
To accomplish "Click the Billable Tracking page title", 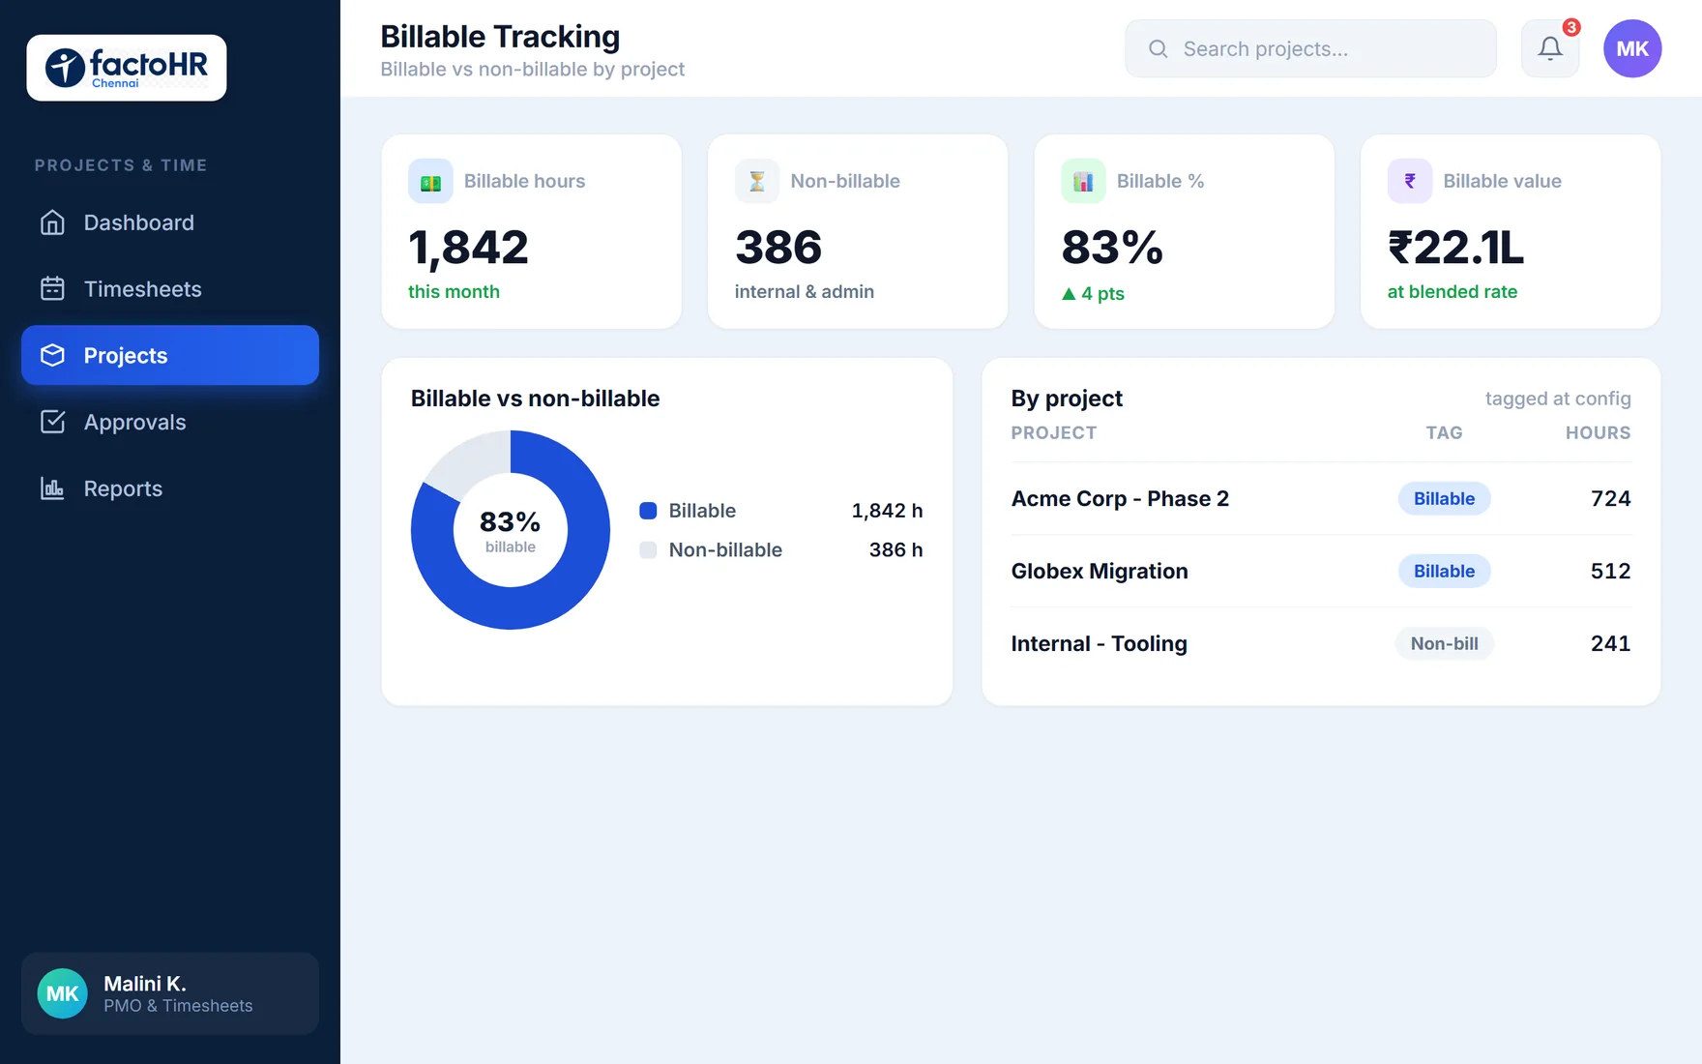I will click(500, 37).
